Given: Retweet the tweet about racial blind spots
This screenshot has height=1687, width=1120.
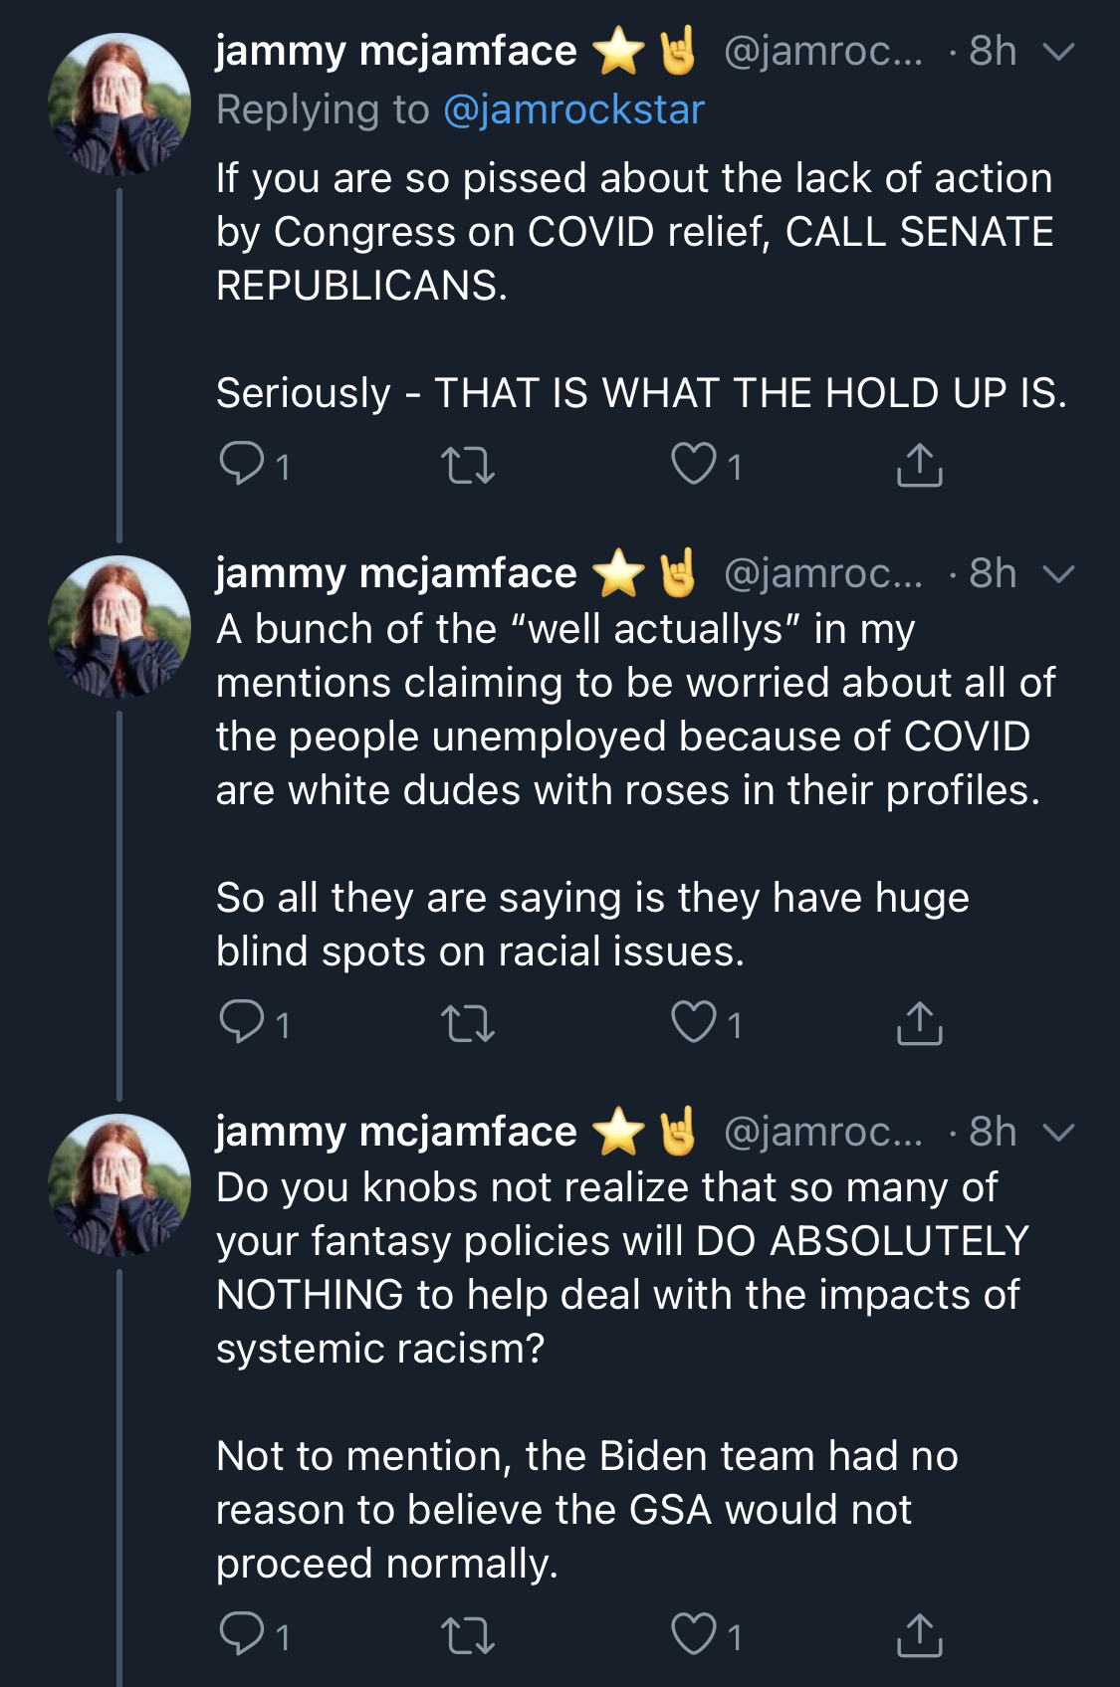Looking at the screenshot, I should (468, 1023).
